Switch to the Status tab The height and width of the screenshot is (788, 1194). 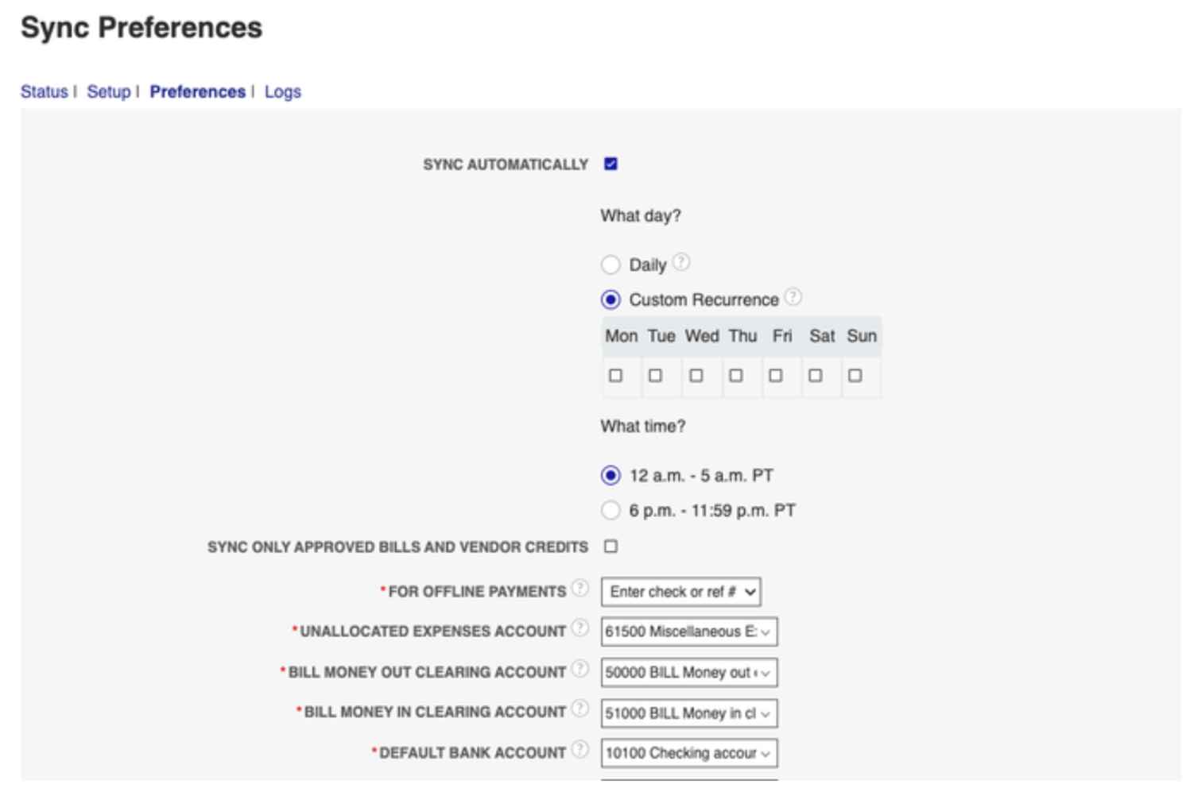(x=45, y=92)
